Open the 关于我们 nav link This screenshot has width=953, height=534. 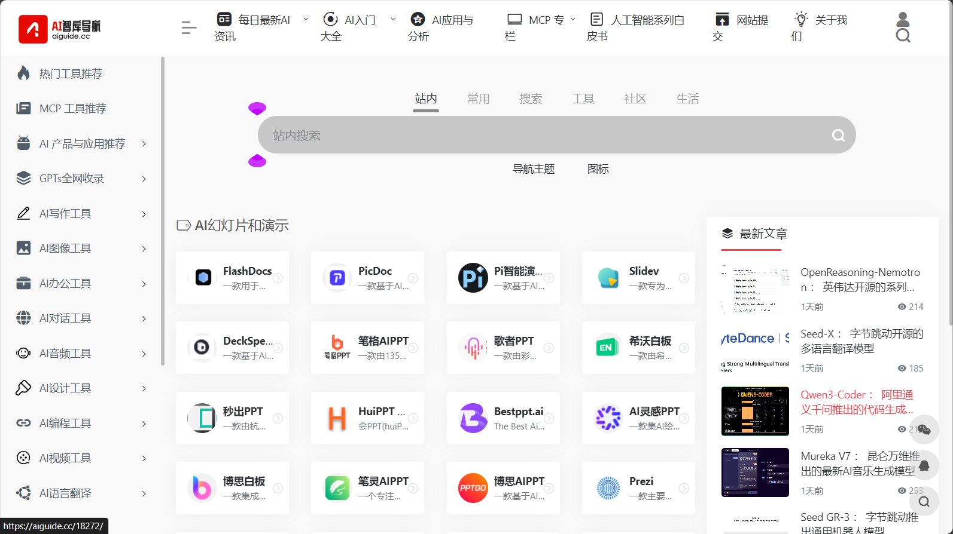point(819,27)
